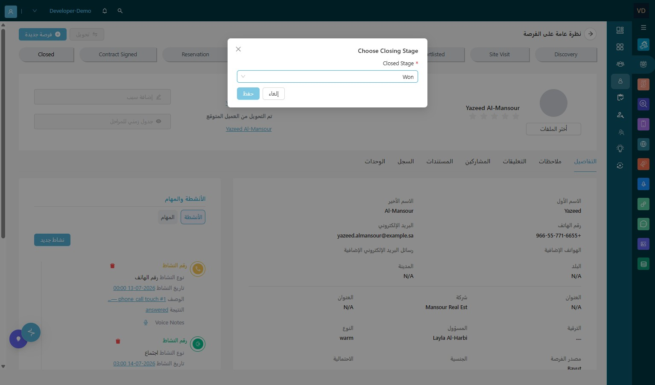Open the Yazeed Al-Mansour lead link

coord(249,129)
